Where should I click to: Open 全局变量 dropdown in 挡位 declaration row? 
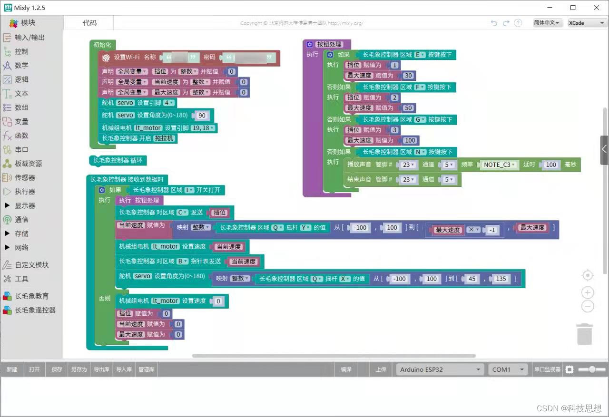pyautogui.click(x=132, y=71)
